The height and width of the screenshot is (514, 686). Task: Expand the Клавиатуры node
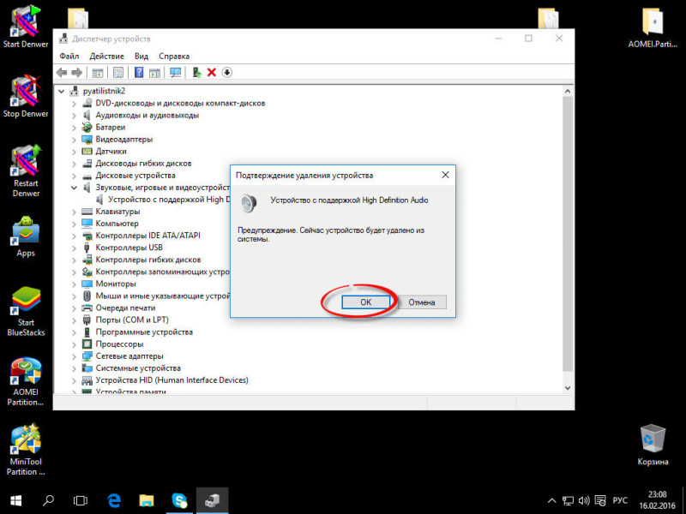pos(74,212)
